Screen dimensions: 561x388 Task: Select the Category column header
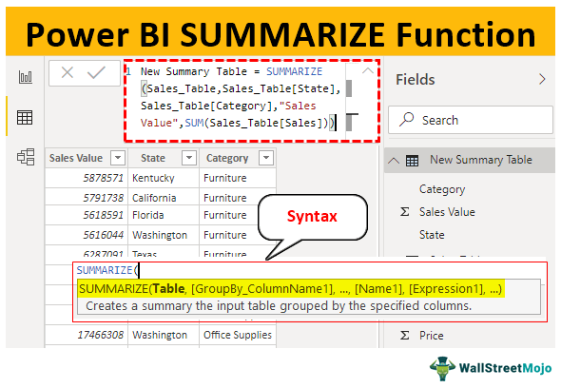click(227, 158)
